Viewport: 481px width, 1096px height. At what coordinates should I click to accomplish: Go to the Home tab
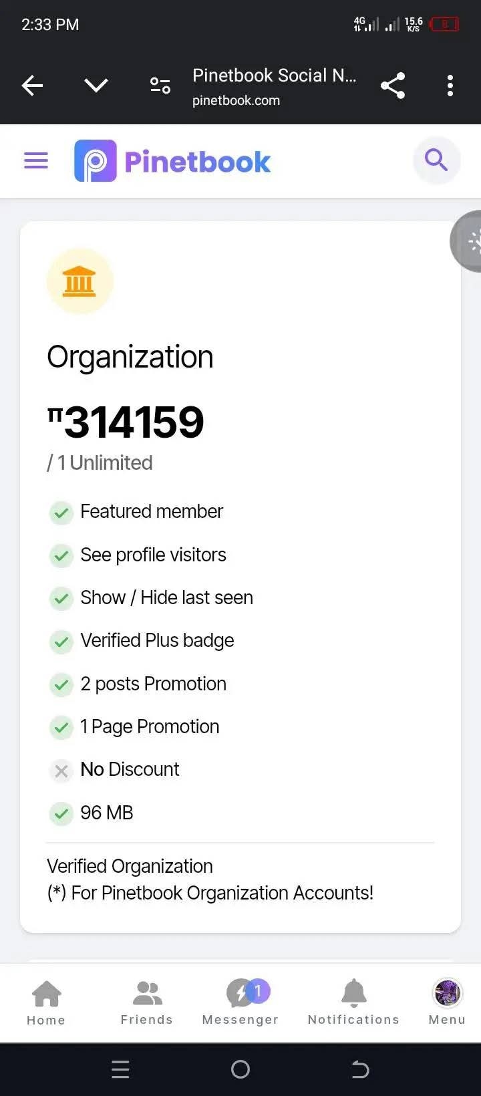point(46,1002)
